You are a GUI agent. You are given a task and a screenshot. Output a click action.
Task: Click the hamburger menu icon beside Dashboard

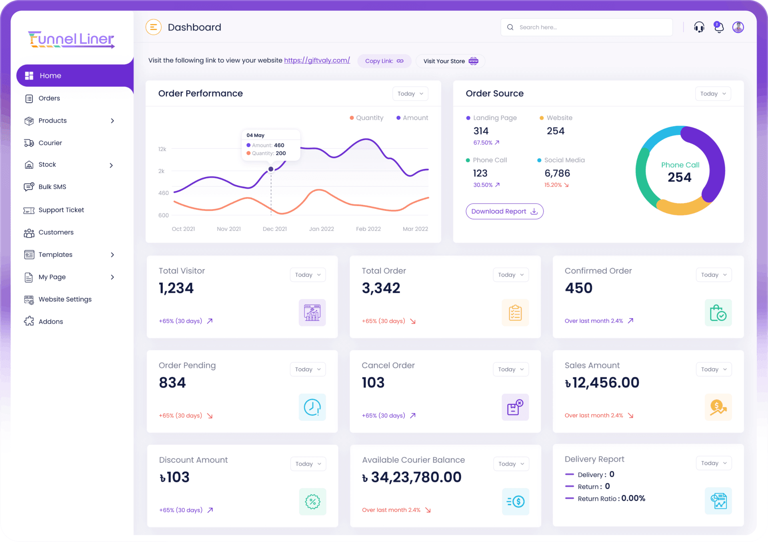pos(153,27)
